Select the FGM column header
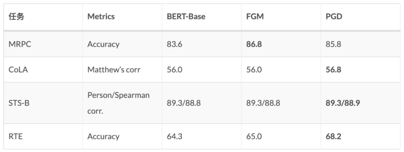This screenshot has width=404, height=152. coord(255,17)
